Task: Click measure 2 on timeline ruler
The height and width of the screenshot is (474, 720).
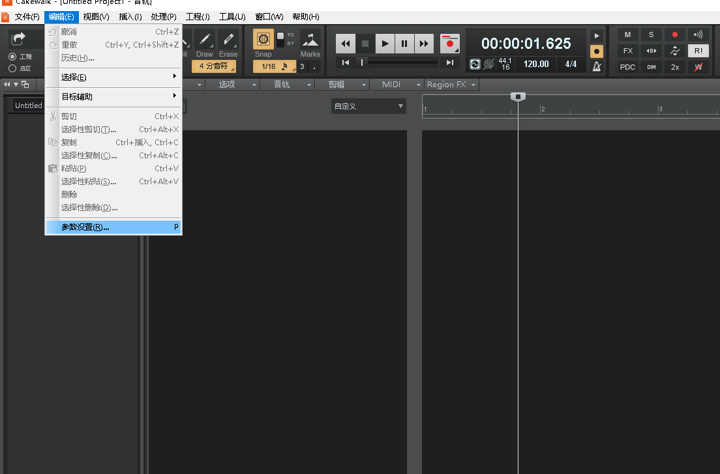Action: point(543,109)
